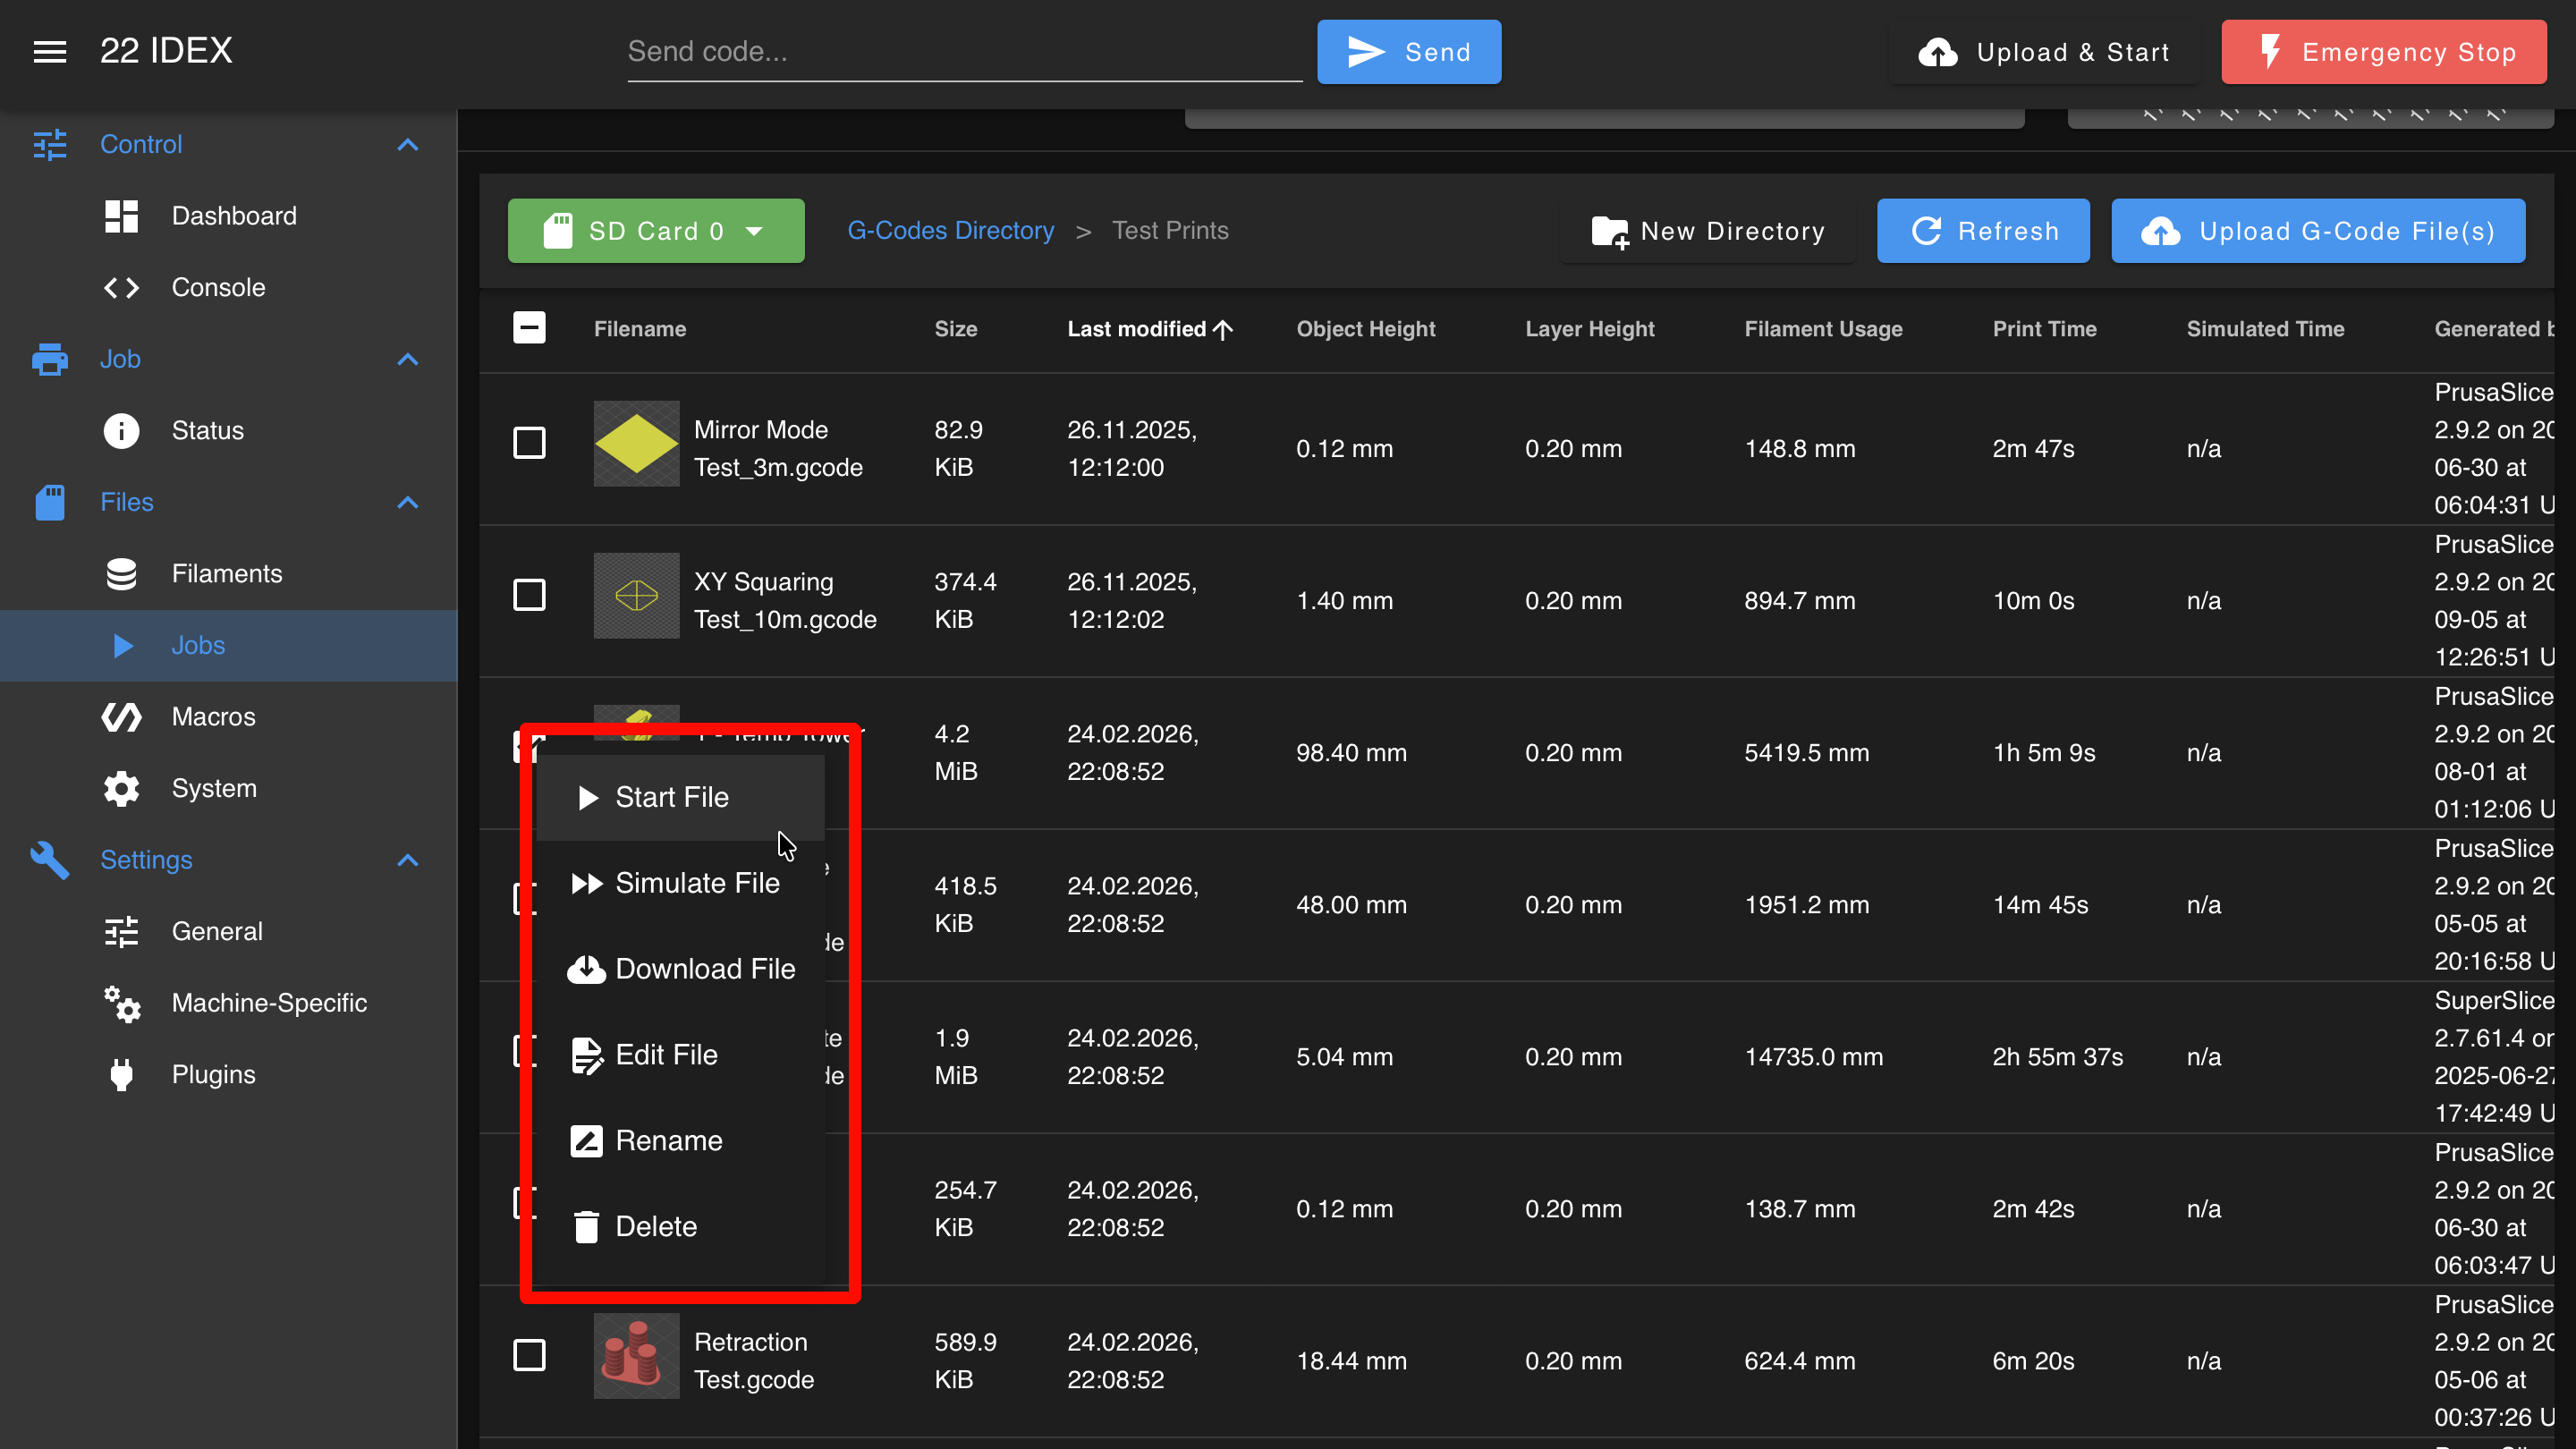Open the Macros page

229,717
